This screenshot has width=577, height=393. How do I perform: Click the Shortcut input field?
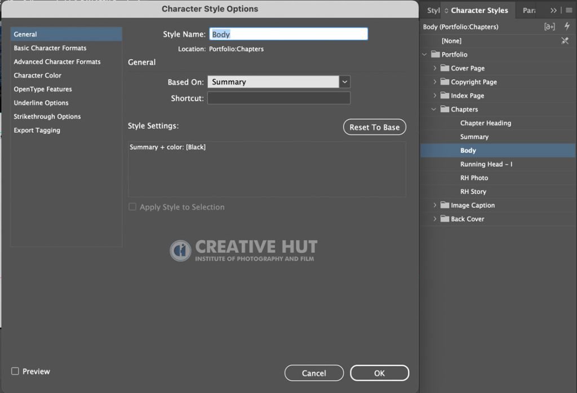point(279,98)
